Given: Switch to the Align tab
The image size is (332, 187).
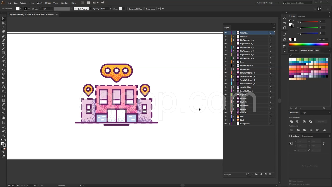Looking at the screenshot, I should (x=303, y=113).
